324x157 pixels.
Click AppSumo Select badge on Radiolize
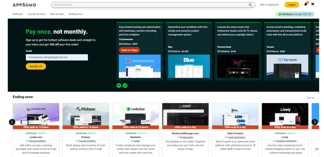135,133
